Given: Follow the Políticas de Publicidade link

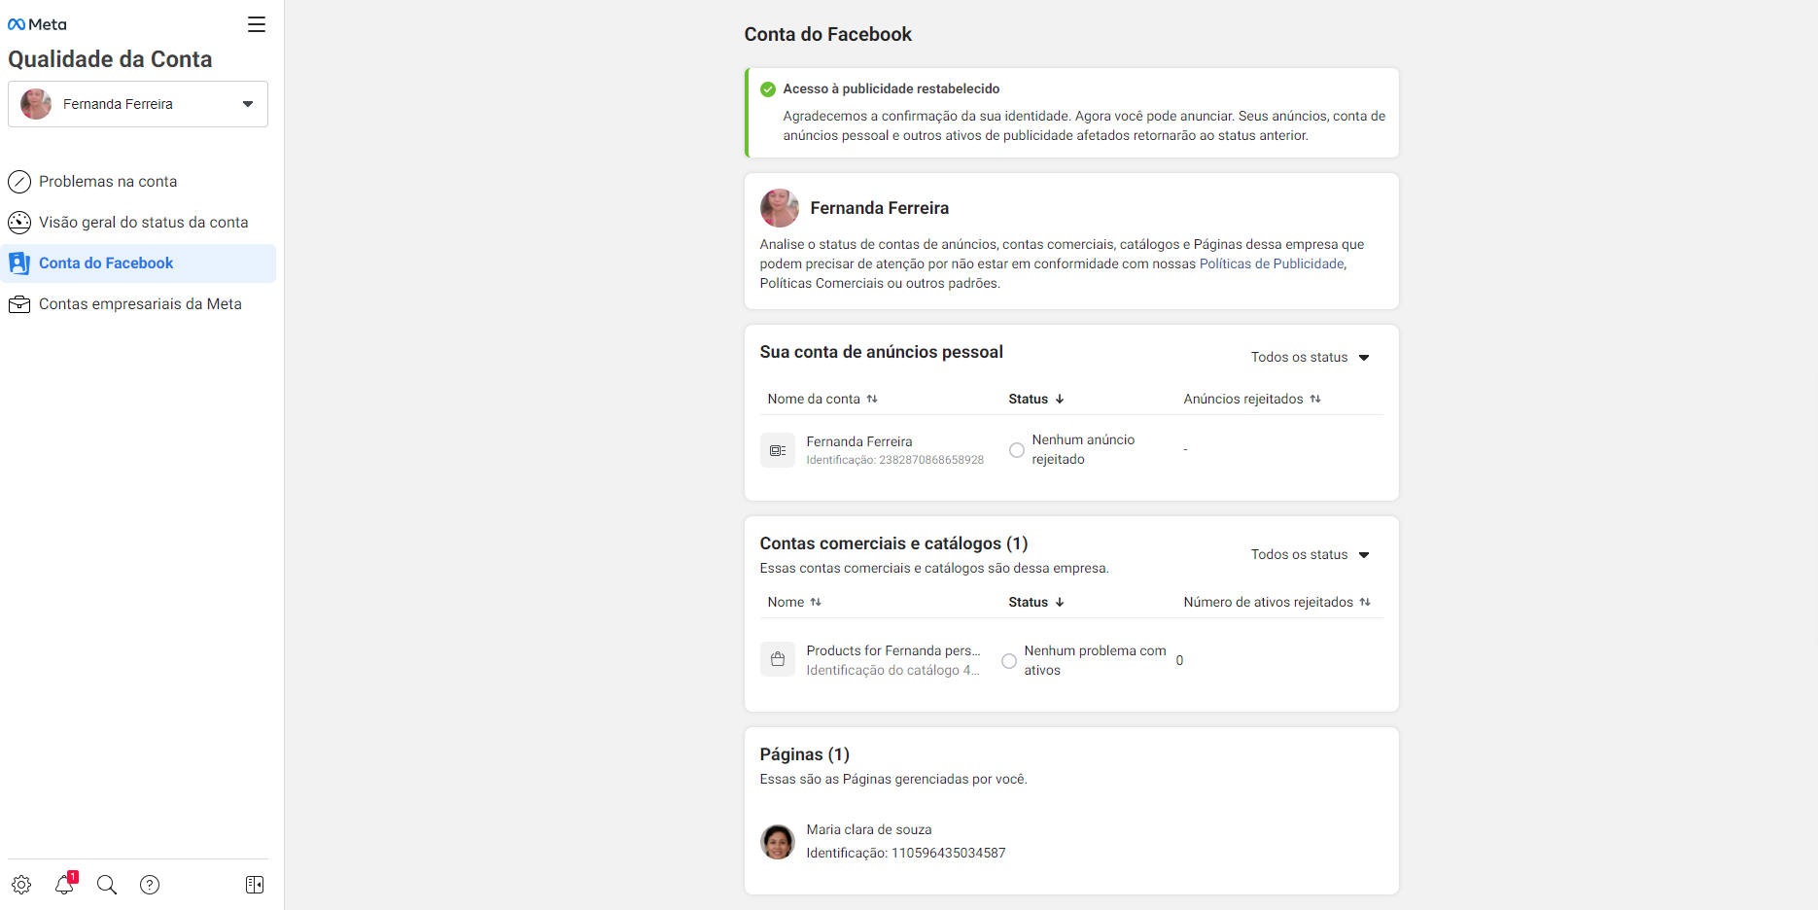Looking at the screenshot, I should [x=1272, y=263].
